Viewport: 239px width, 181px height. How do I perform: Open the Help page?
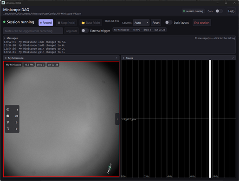pyautogui.click(x=231, y=11)
